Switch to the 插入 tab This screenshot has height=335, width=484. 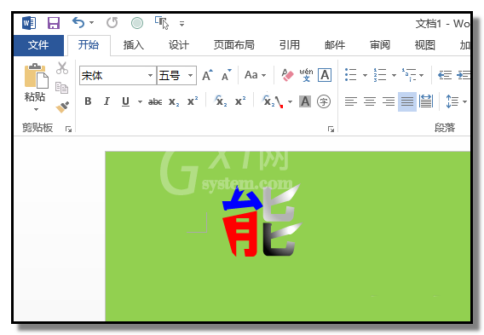click(x=134, y=45)
